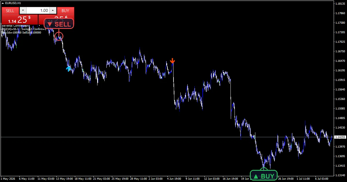The image size is (347, 182).
Task: Focus the 1.00 volume input field
Action: pyautogui.click(x=38, y=11)
